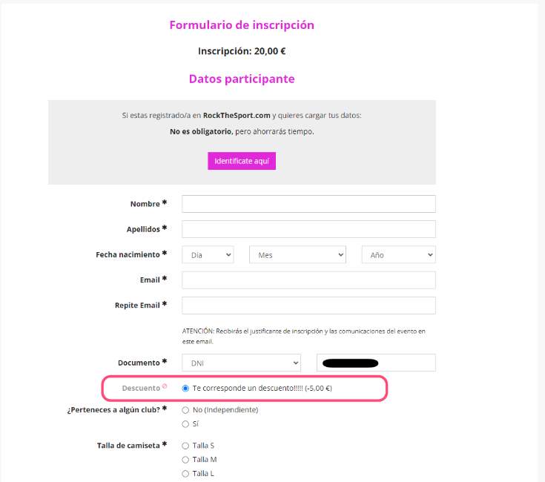Click the Formulario de inscripción heading
Screen dimensions: 545x482
[242, 25]
